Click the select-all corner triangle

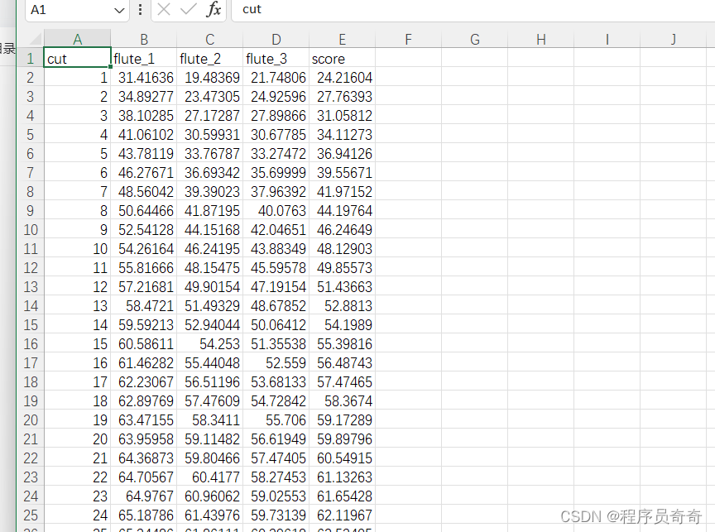36,38
